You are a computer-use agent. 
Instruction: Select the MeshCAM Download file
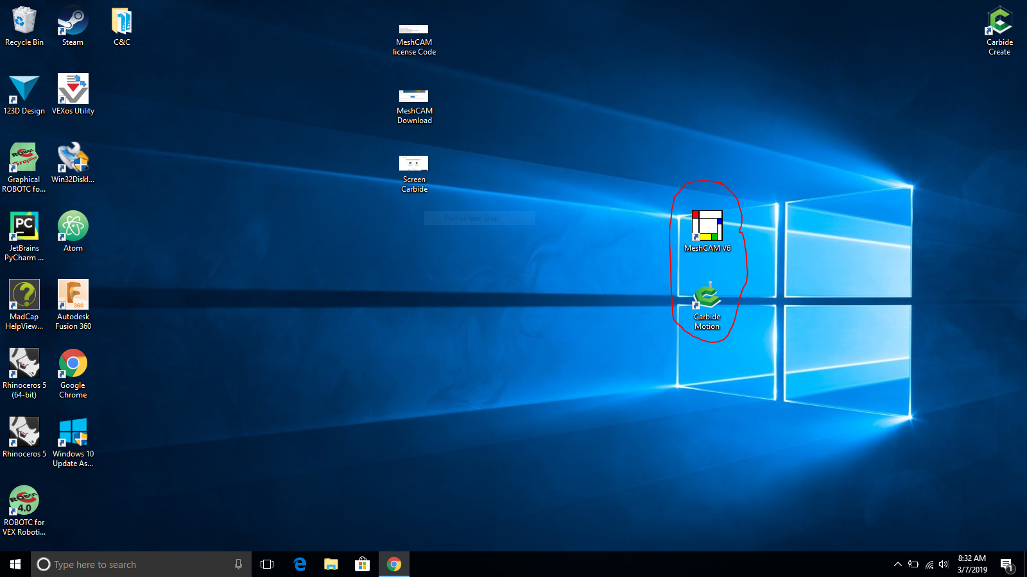[x=414, y=106]
